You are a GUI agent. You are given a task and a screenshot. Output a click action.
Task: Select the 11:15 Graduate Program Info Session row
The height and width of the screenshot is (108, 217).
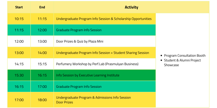[x=82, y=30]
